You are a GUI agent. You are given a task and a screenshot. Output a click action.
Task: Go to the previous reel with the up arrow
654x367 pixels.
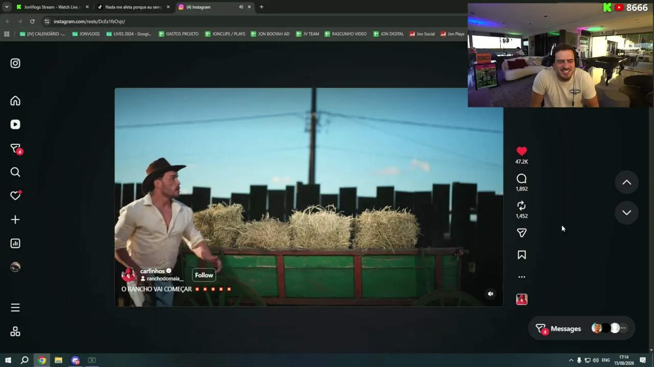coord(626,182)
